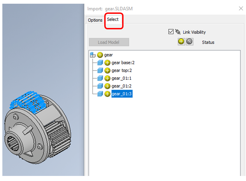Switch to the Select tab
The image size is (246, 181).
[x=113, y=20]
